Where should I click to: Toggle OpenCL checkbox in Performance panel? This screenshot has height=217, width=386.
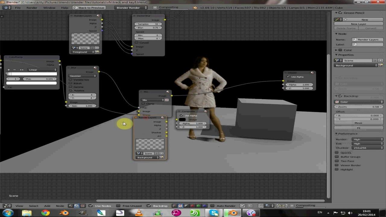click(x=337, y=153)
